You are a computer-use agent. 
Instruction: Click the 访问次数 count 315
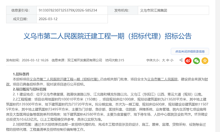pos(121,60)
